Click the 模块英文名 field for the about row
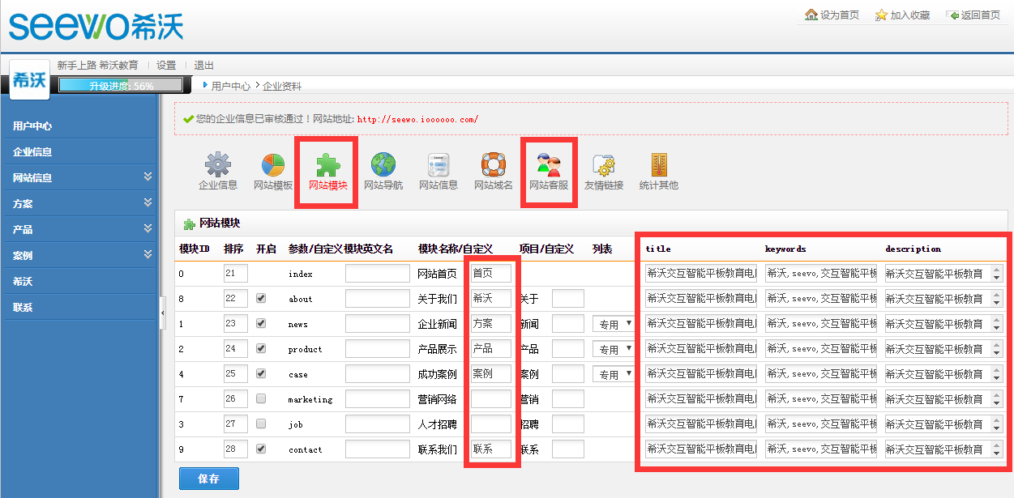 pyautogui.click(x=378, y=299)
